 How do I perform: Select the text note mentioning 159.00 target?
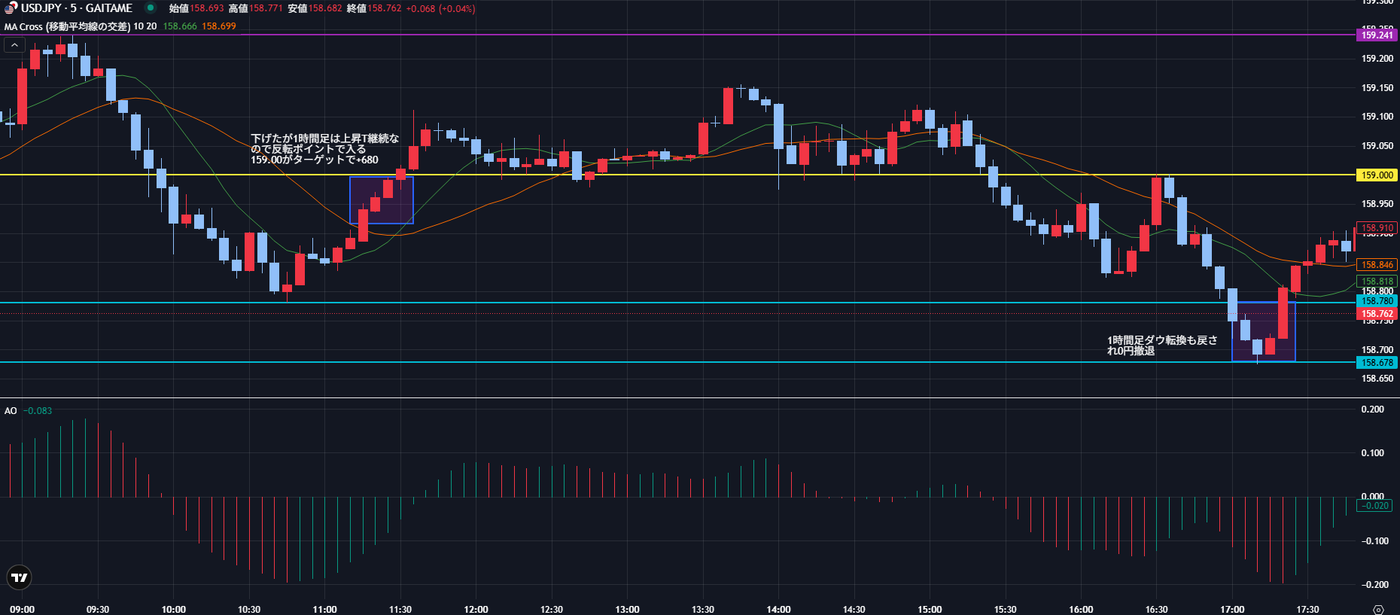click(324, 149)
